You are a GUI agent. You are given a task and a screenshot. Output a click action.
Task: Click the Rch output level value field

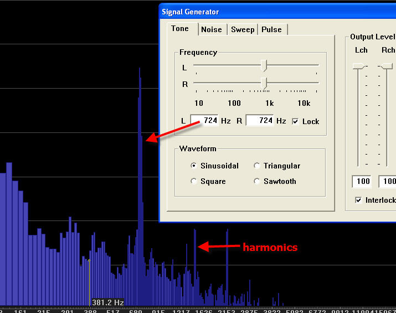[388, 181]
